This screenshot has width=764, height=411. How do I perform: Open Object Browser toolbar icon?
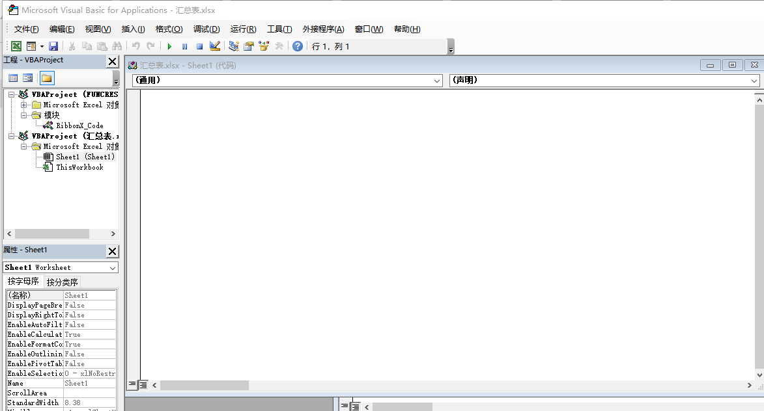(x=264, y=46)
